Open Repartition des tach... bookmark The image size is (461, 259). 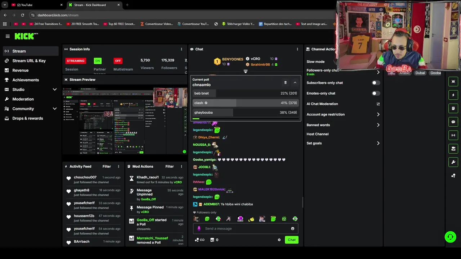(275, 24)
